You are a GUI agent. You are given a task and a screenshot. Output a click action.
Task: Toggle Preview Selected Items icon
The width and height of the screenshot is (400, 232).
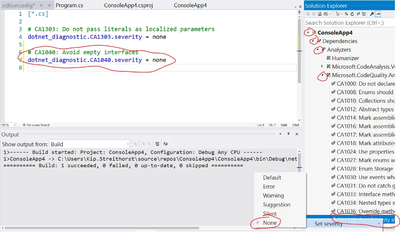click(x=378, y=14)
